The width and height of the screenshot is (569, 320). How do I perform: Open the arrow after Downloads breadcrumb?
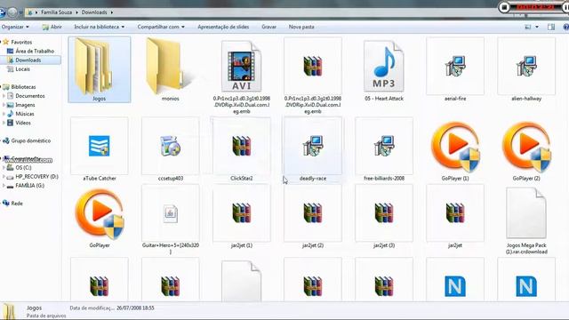[x=111, y=12]
